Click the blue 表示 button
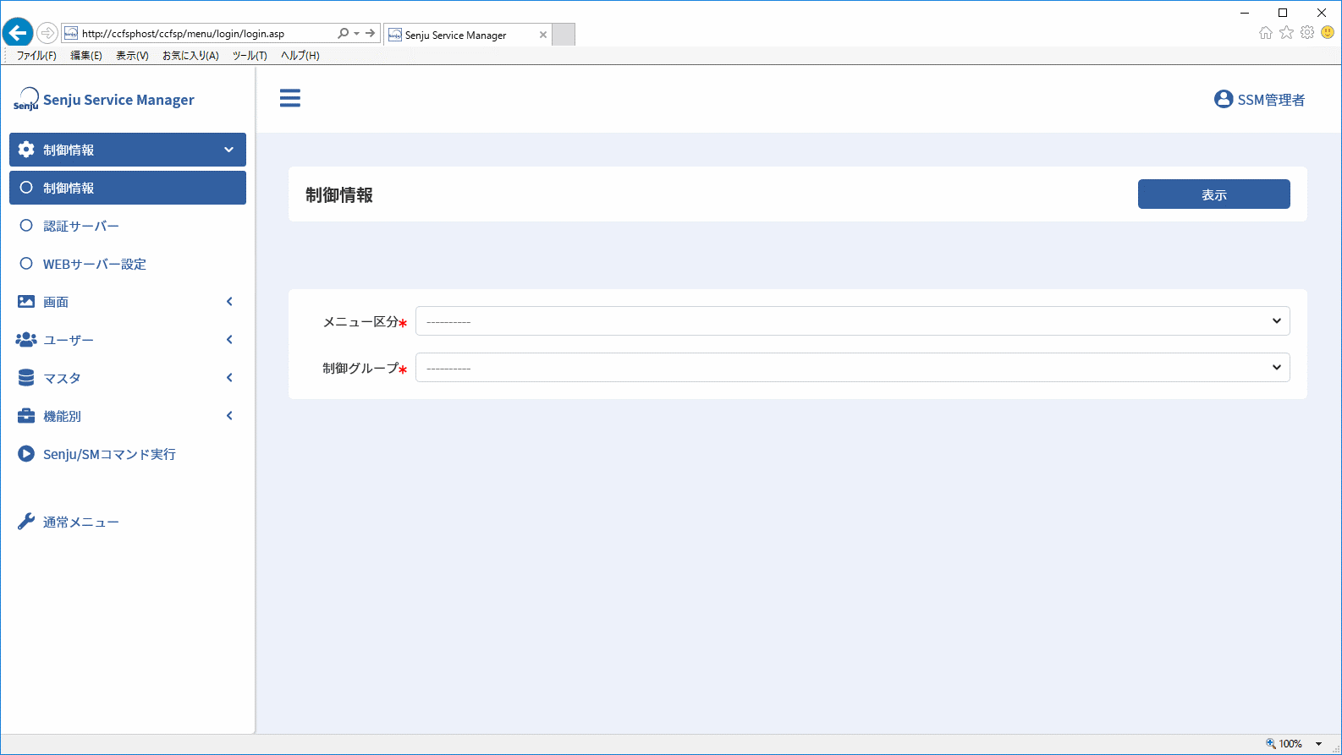The image size is (1342, 755). pyautogui.click(x=1214, y=194)
